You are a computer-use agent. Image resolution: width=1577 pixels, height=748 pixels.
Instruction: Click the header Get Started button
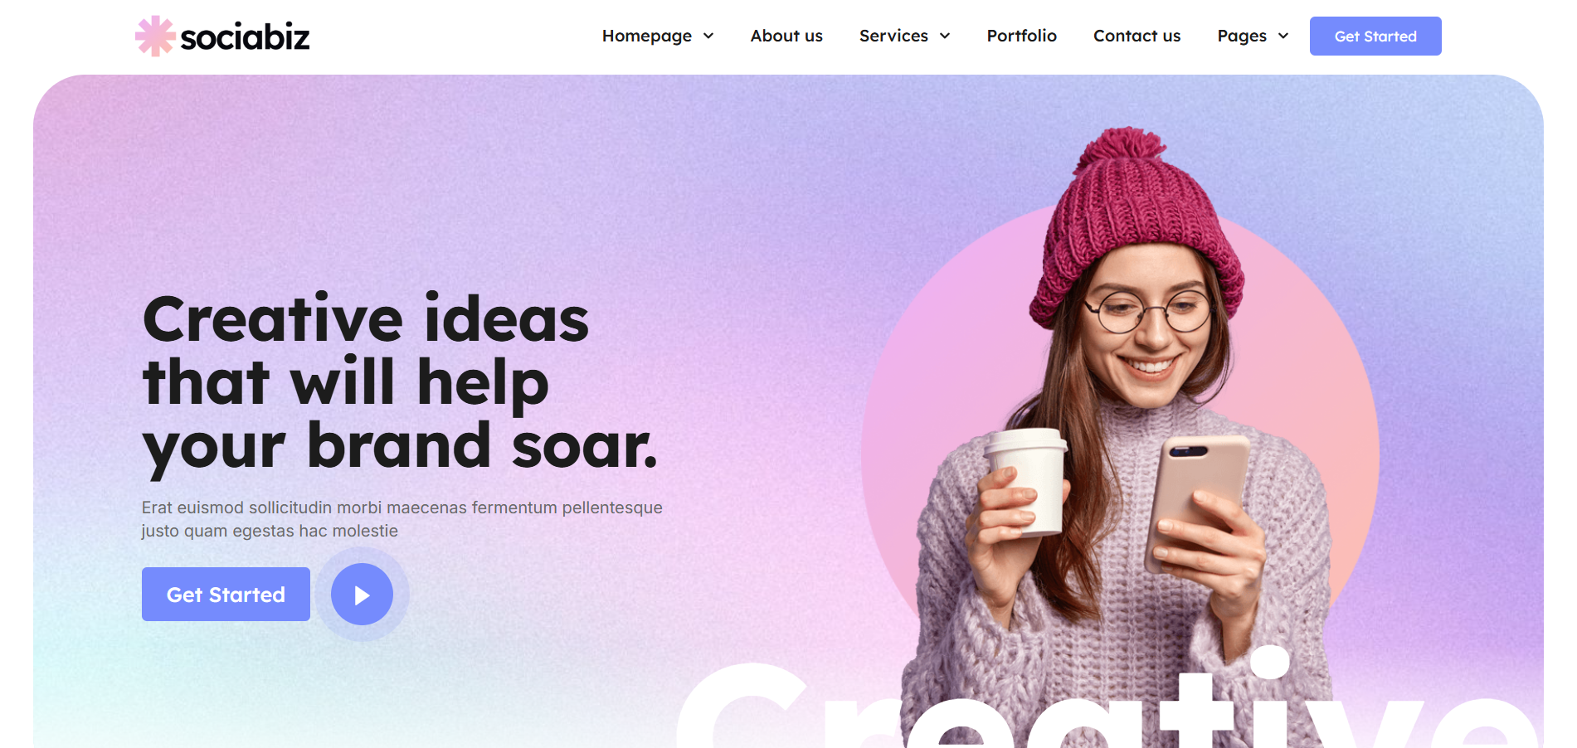(x=1375, y=36)
